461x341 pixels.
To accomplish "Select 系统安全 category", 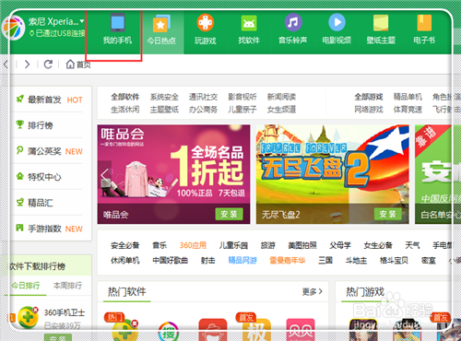I will (x=164, y=97).
